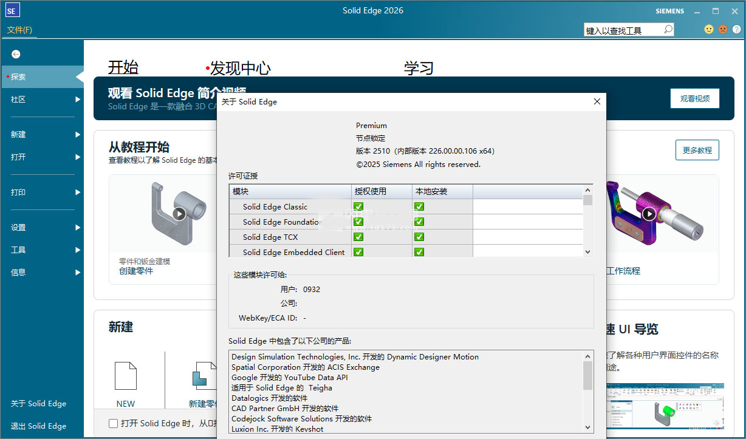Click the back arrow in the sidebar
The image size is (746, 439).
tap(15, 54)
